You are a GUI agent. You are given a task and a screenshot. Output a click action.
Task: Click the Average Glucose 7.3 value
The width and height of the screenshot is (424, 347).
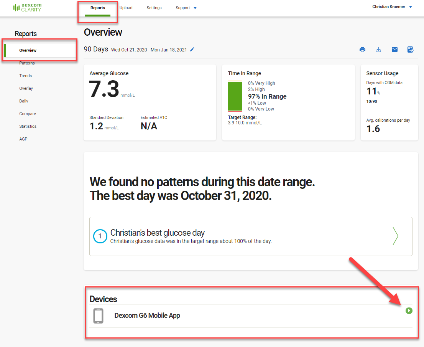pyautogui.click(x=104, y=89)
